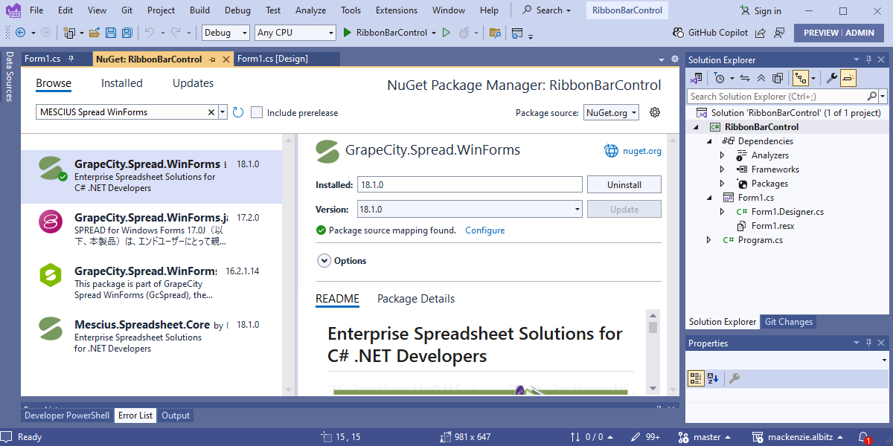
Task: Start without debugging using the hollow play icon
Action: click(446, 33)
